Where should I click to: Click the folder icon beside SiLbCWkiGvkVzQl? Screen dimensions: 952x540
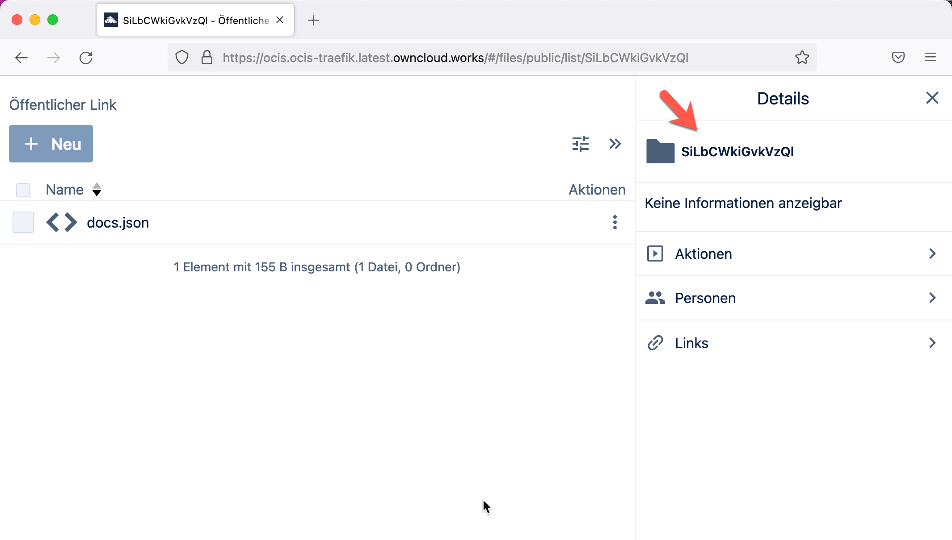point(659,152)
